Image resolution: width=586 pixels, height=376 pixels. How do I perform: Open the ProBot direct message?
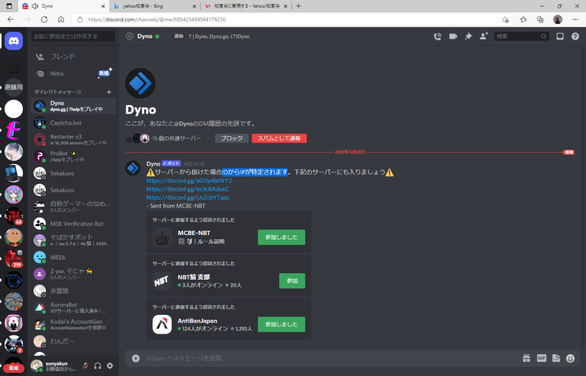click(73, 156)
